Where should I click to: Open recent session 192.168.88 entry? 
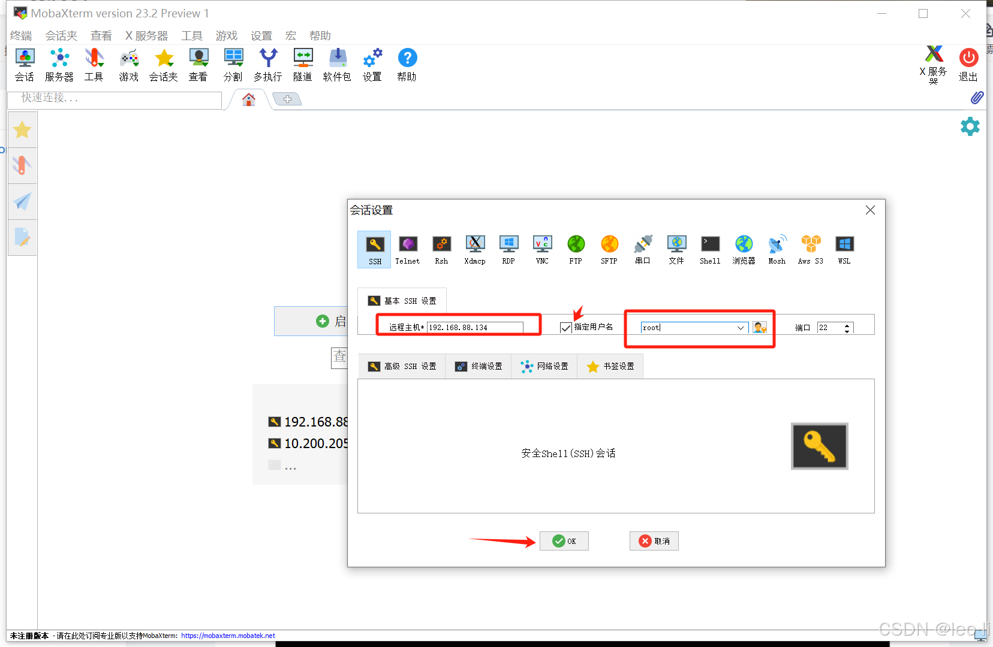coord(308,422)
